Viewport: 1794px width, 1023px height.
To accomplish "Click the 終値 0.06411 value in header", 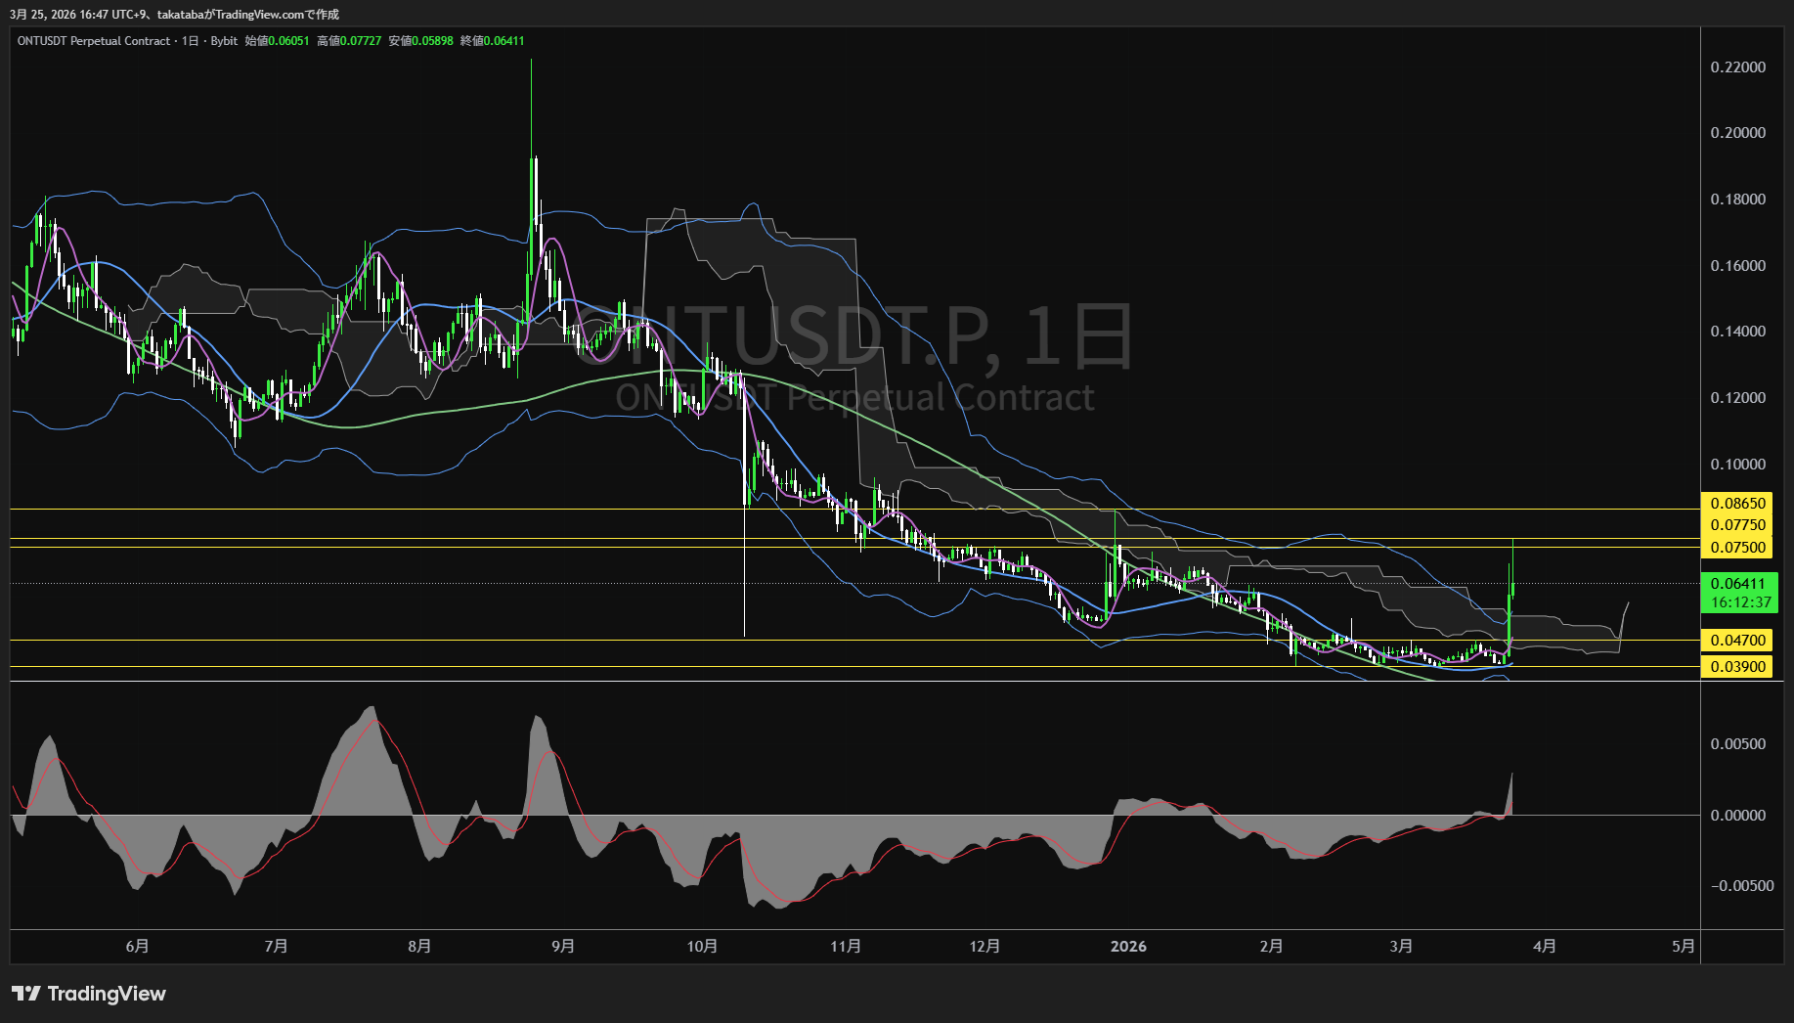I will (x=503, y=41).
